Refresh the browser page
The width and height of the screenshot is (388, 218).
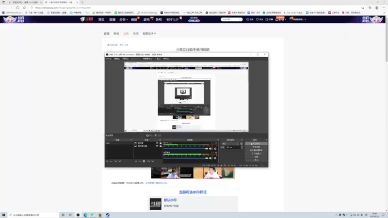[17, 8]
